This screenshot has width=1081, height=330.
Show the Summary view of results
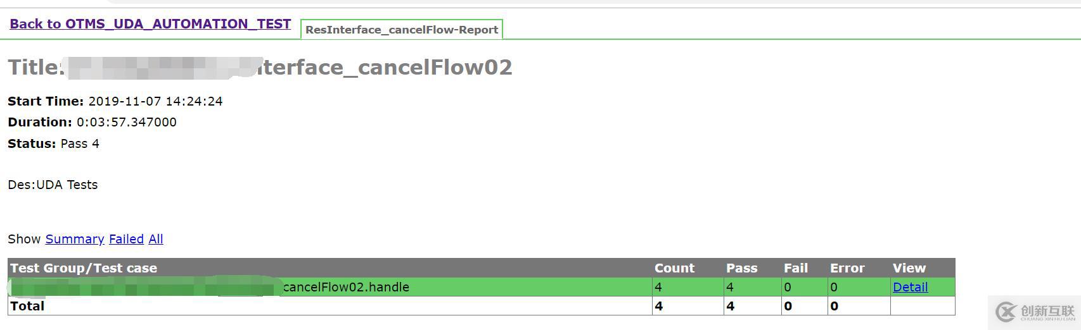pos(74,239)
